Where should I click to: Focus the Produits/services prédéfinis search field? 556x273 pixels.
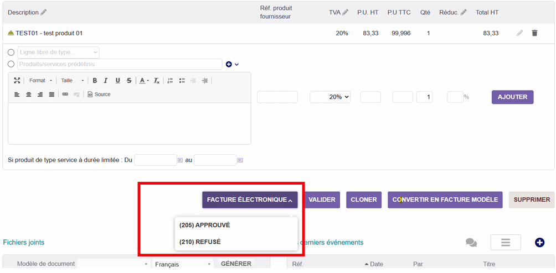120,64
